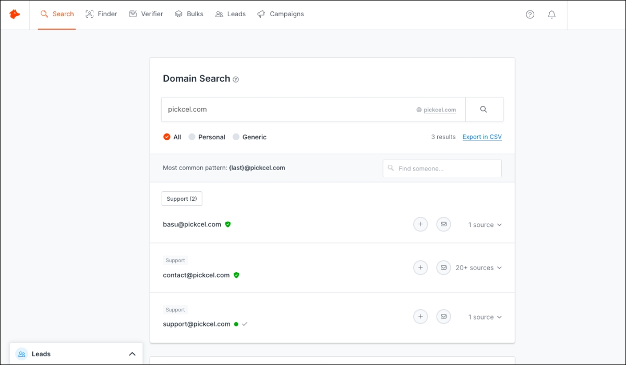This screenshot has width=626, height=365.
Task: Open the help question mark icon
Action: click(x=530, y=15)
